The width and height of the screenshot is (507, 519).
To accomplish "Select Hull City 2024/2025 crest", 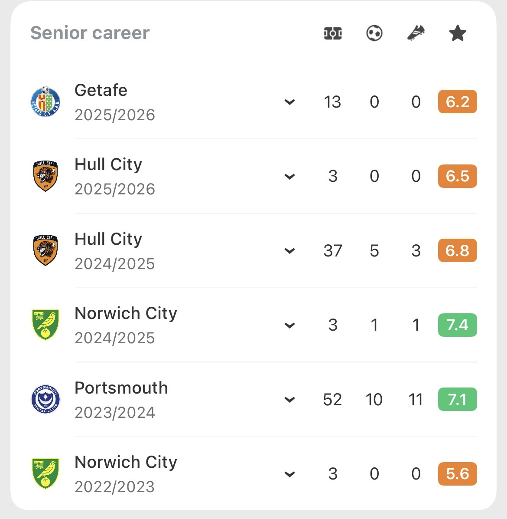I will coord(45,250).
